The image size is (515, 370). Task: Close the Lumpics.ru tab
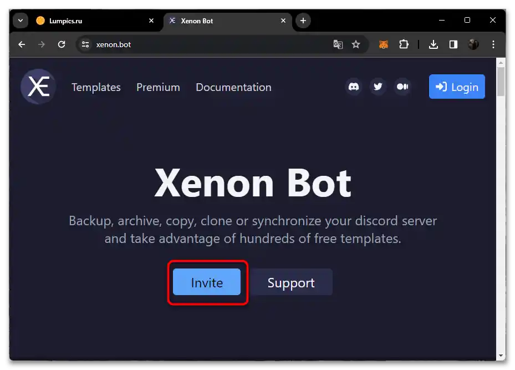point(151,21)
